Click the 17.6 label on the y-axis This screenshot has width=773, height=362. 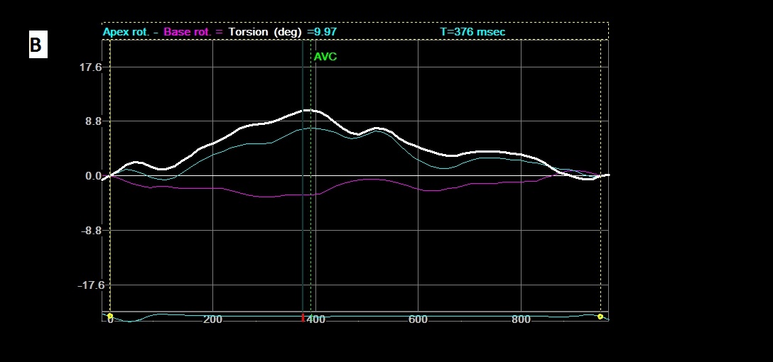click(90, 67)
